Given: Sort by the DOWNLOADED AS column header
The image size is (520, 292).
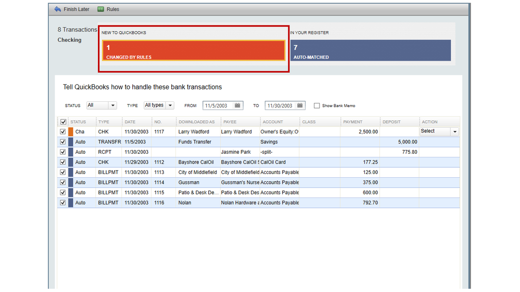Looking at the screenshot, I should point(197,122).
